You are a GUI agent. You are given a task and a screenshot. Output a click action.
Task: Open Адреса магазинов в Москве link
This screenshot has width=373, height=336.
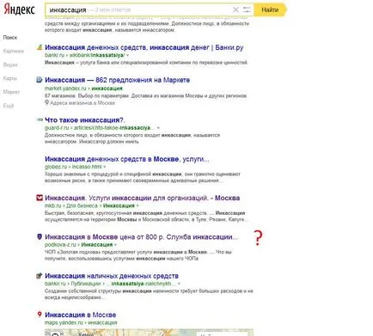click(x=83, y=103)
